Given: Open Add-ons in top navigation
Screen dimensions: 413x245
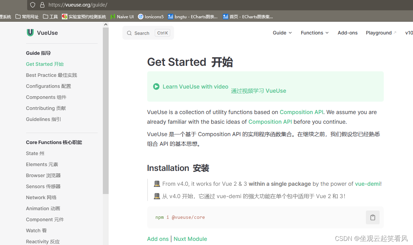Looking at the screenshot, I should (x=348, y=33).
